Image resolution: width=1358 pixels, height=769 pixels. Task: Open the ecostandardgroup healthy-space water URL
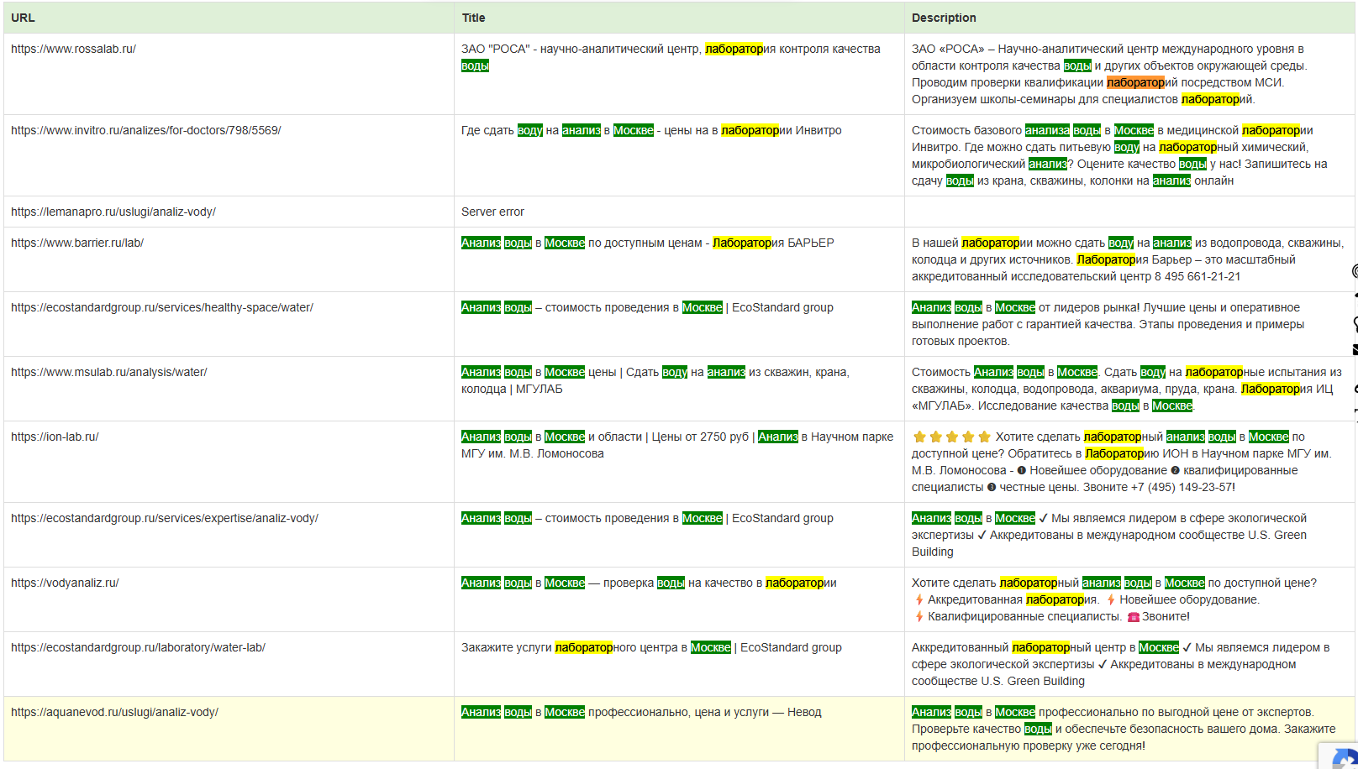pos(161,307)
